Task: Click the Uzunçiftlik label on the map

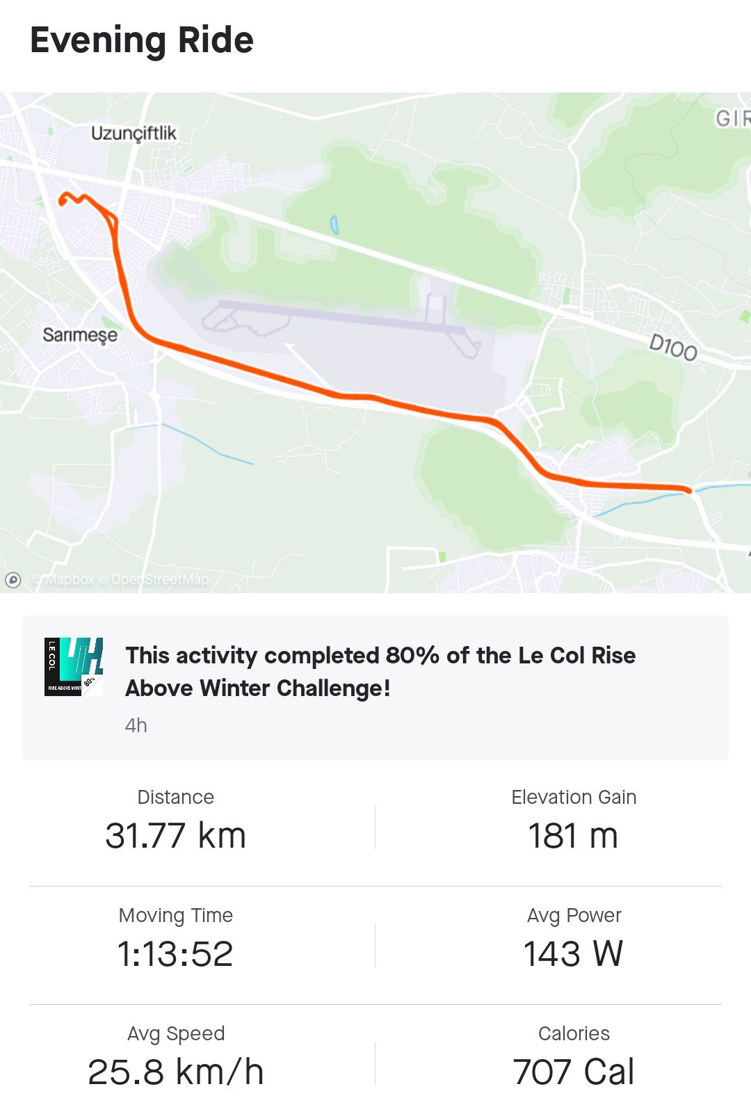Action: tap(134, 133)
